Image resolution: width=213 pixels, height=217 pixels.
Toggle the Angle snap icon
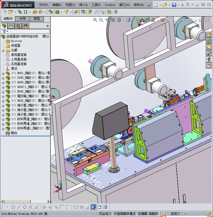coord(88,207)
